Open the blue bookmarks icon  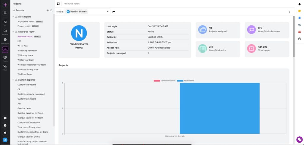click(300, 18)
